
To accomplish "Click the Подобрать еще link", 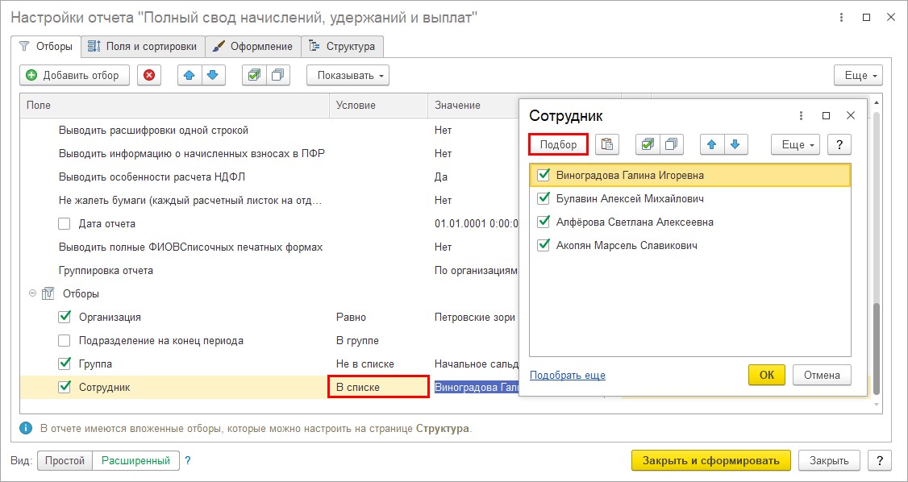I will click(568, 376).
